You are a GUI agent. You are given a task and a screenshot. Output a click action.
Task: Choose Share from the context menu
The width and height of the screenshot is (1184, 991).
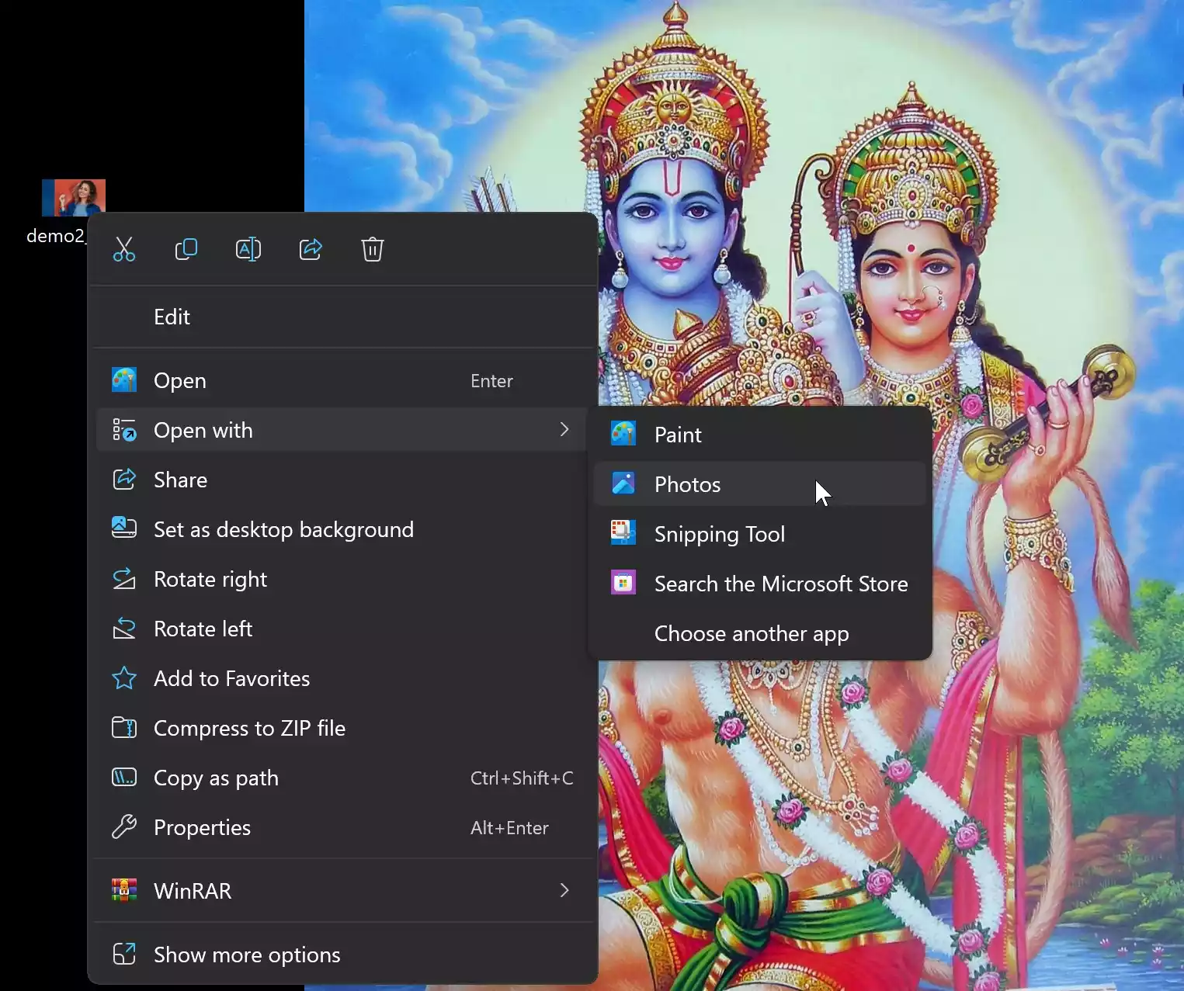click(x=342, y=480)
